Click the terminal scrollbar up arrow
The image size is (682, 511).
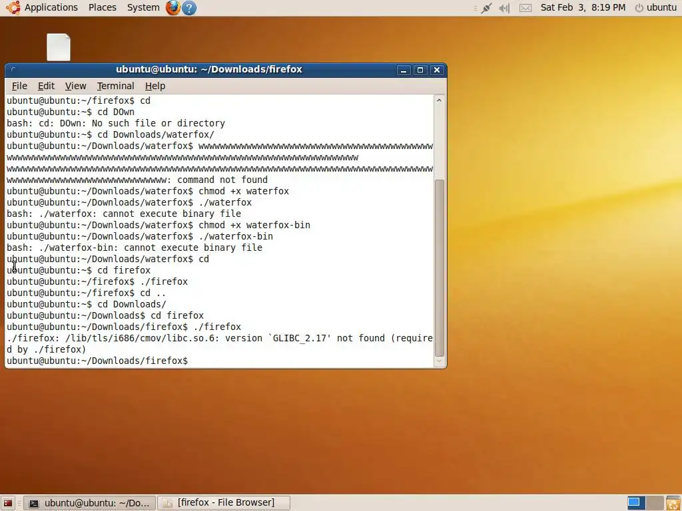tap(440, 100)
